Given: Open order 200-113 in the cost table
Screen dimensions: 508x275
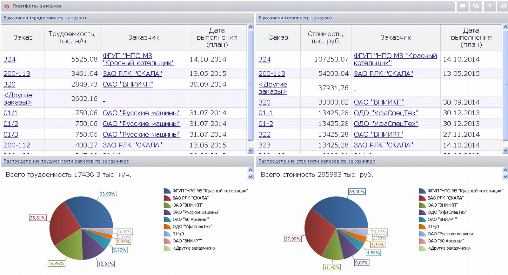Looking at the screenshot, I should [272, 74].
